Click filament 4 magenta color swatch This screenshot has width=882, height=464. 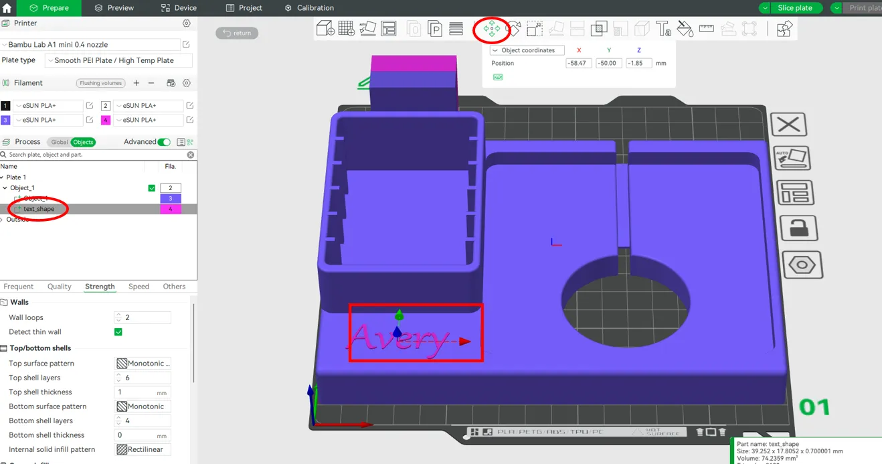(x=105, y=121)
